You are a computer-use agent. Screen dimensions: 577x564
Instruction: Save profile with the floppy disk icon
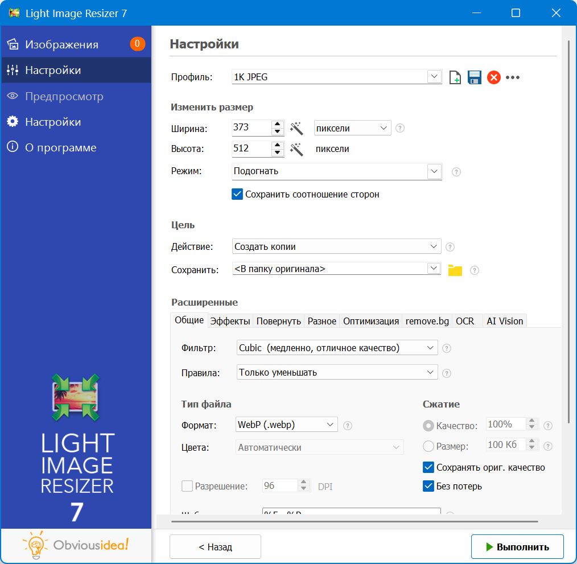[x=475, y=77]
